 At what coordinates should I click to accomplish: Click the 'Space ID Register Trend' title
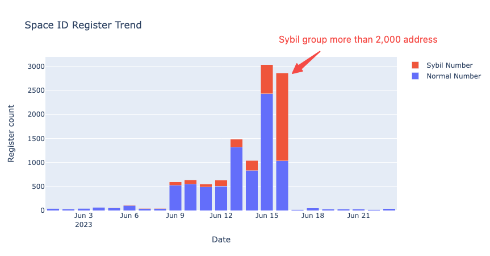83,25
